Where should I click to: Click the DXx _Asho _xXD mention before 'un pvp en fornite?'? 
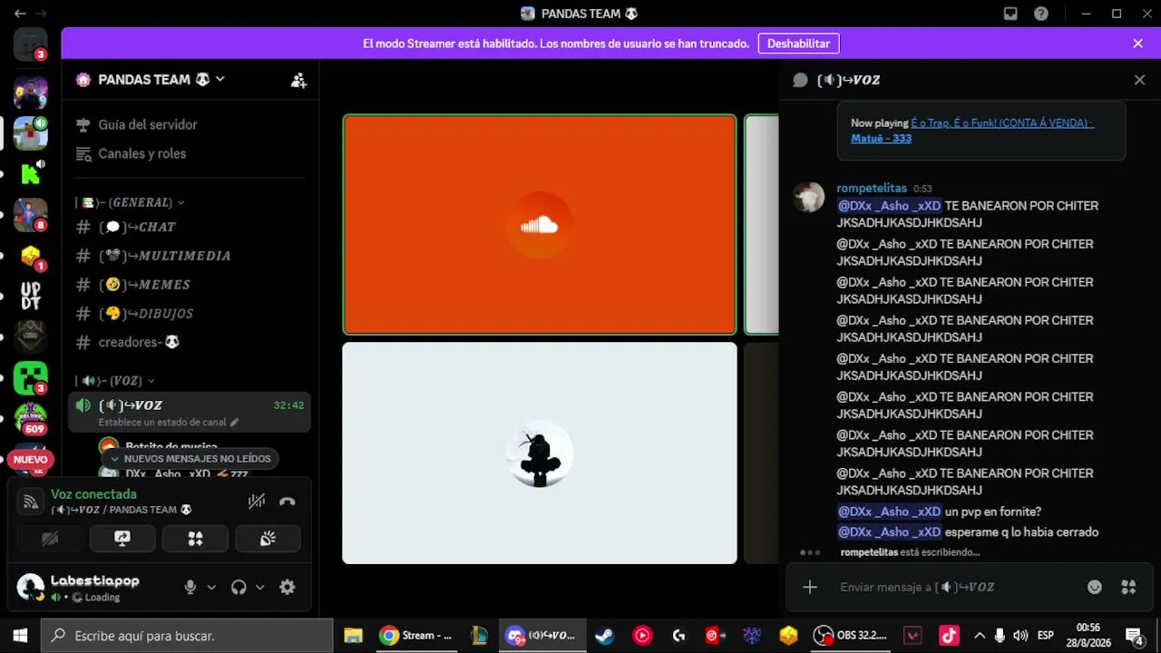(889, 512)
